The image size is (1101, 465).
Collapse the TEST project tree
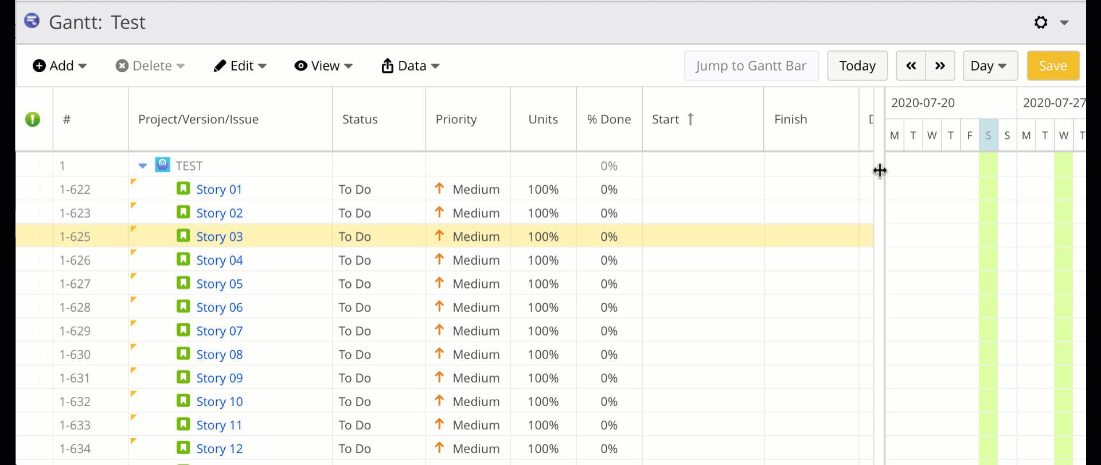[x=143, y=166]
